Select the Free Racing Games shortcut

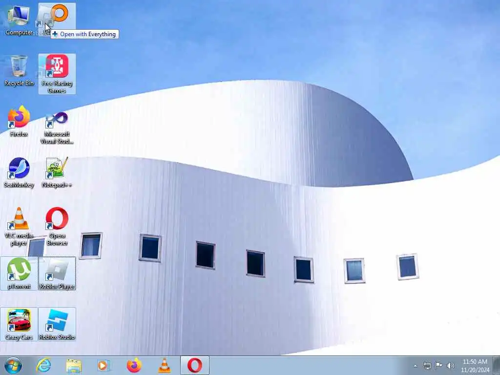click(57, 74)
